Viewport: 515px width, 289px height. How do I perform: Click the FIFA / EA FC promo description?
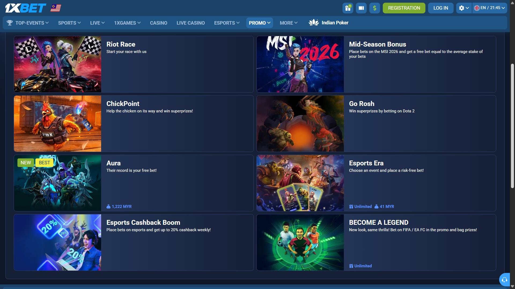pos(413,230)
